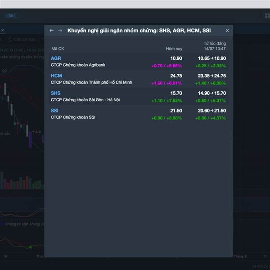Open the HCM ticker link
Viewport: 270px width, 270px height.
tap(56, 76)
